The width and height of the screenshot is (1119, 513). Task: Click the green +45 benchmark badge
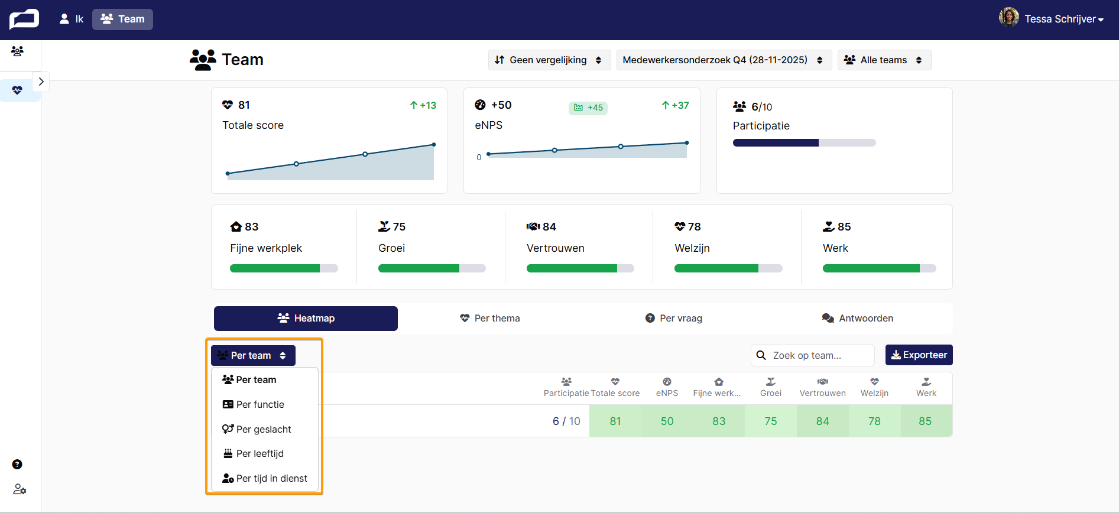[588, 108]
